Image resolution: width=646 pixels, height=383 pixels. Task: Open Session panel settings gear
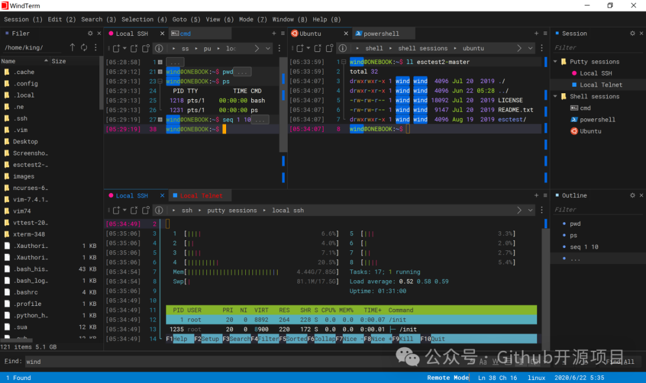(x=632, y=33)
